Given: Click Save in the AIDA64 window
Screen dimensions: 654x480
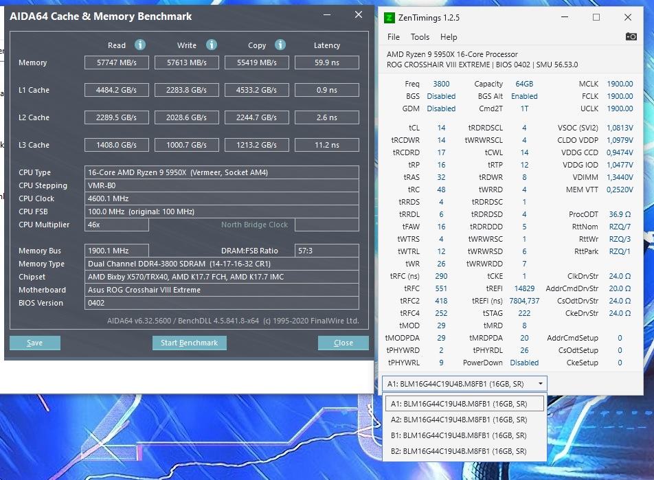Looking at the screenshot, I should tap(35, 343).
